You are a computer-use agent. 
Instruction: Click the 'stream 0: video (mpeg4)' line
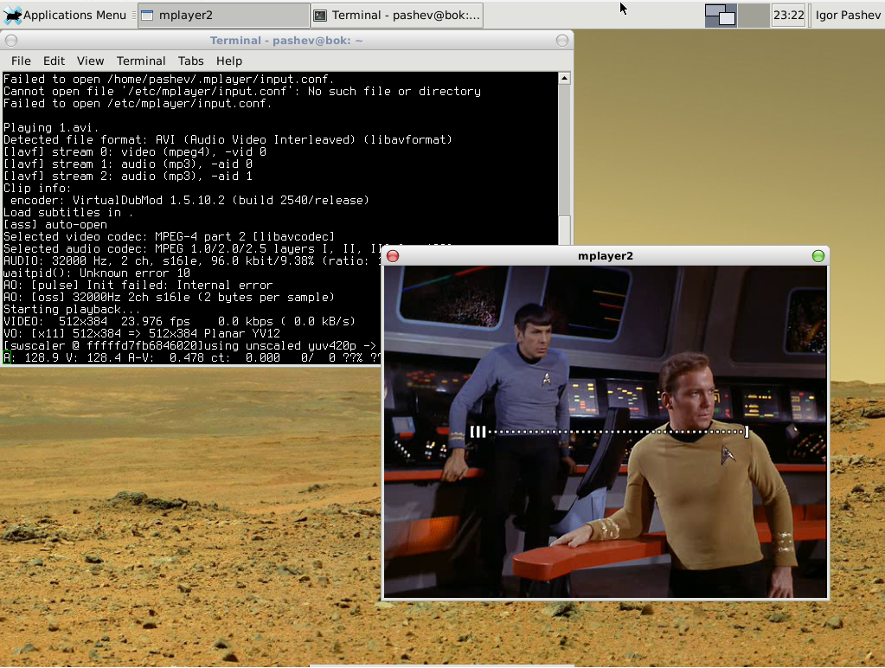pyautogui.click(x=135, y=152)
